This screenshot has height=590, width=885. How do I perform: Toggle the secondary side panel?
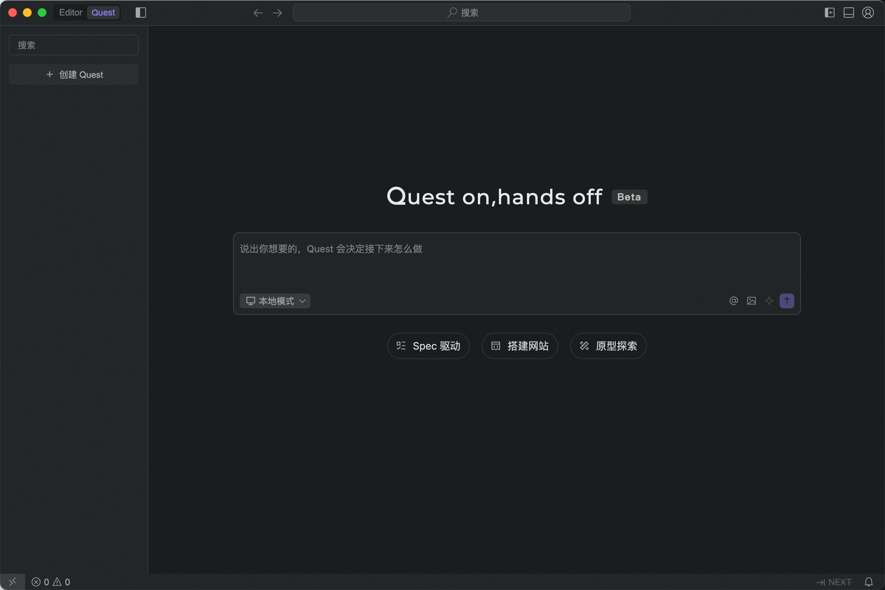(829, 13)
